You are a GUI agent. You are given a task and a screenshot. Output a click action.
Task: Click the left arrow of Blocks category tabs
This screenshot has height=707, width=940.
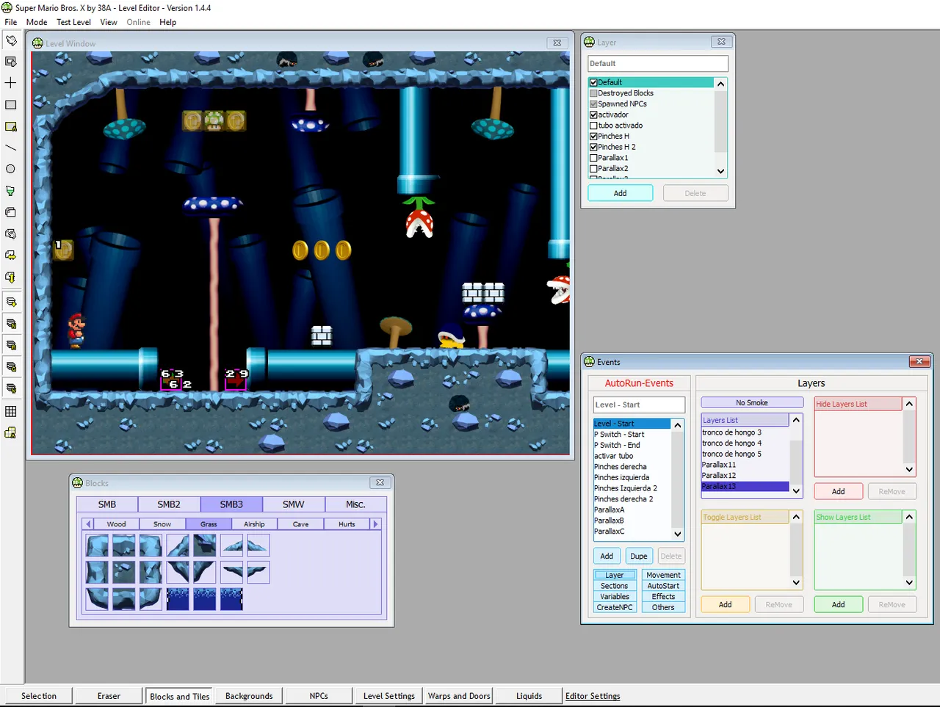[x=88, y=524]
